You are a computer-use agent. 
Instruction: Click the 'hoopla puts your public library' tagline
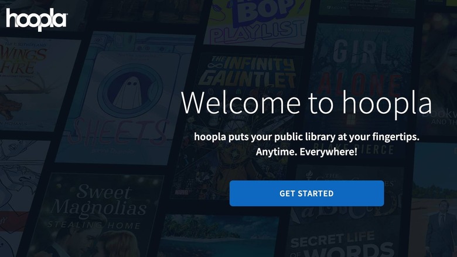[x=306, y=137]
